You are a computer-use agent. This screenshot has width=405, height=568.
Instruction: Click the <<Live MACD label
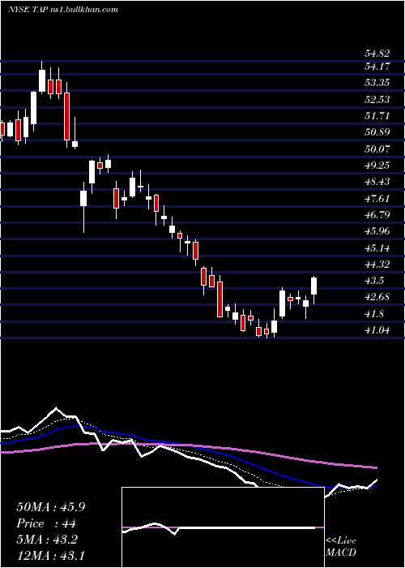coord(341,547)
